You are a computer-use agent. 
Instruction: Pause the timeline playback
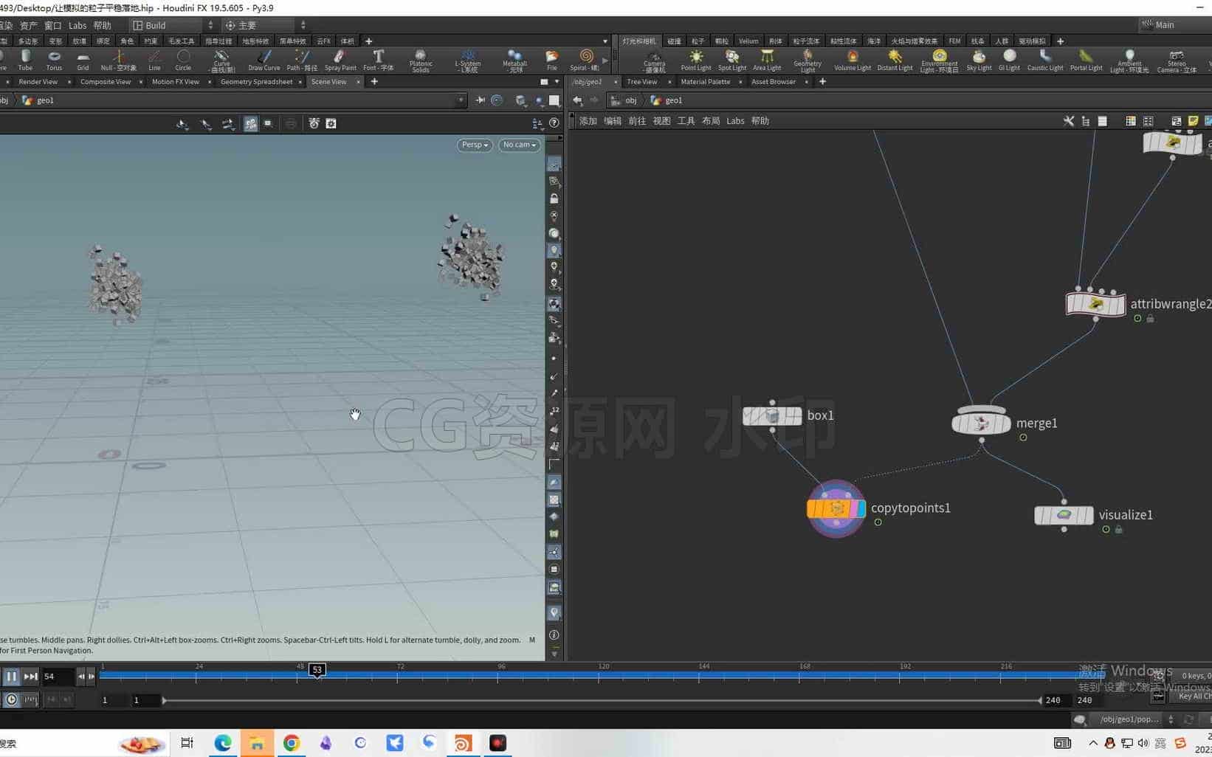click(11, 677)
